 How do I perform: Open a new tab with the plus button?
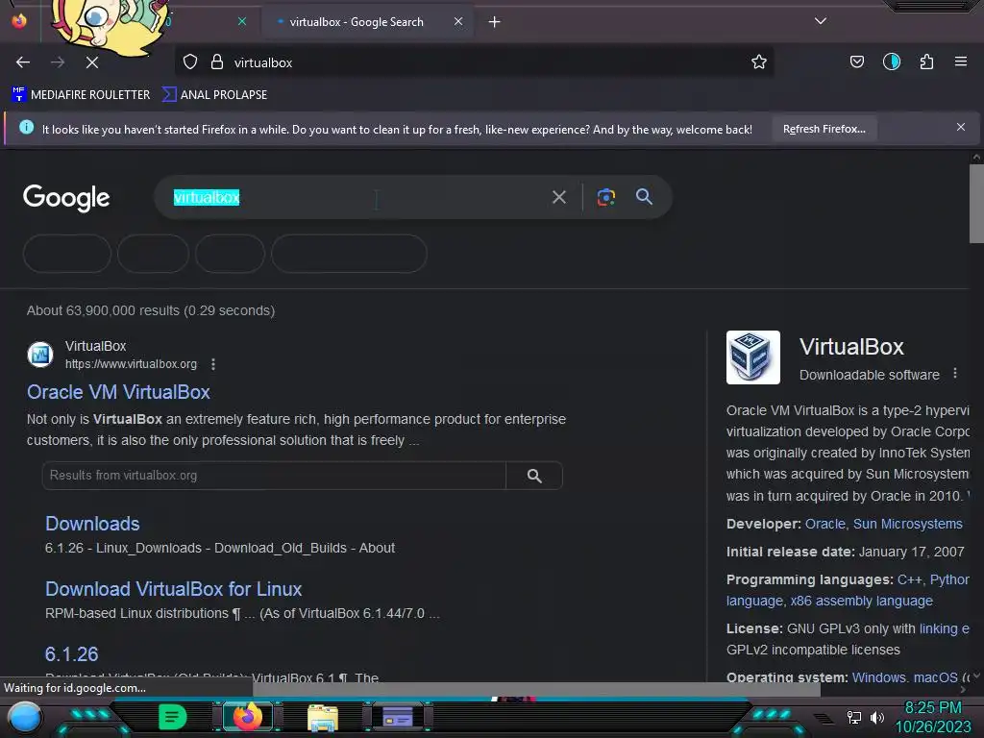(x=495, y=22)
